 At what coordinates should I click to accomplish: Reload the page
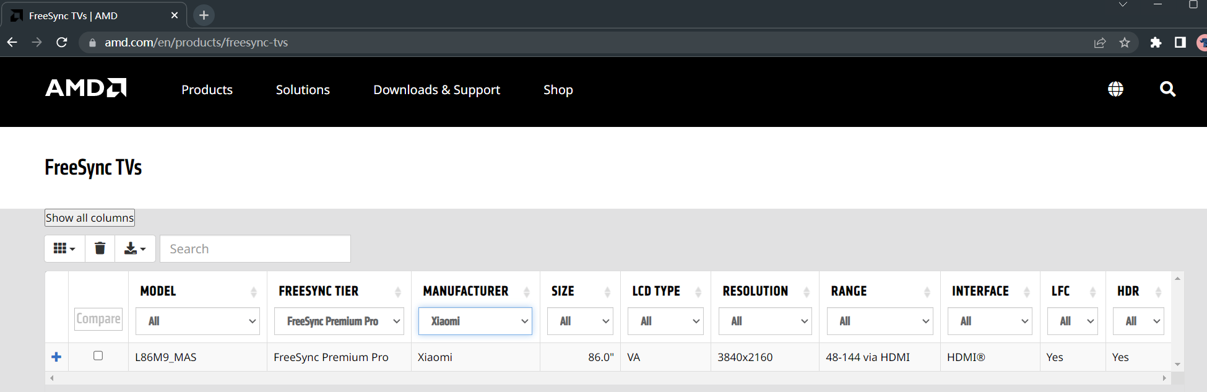[62, 43]
